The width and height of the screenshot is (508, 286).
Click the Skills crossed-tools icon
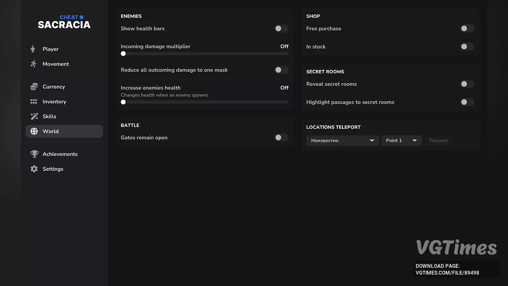coord(33,116)
